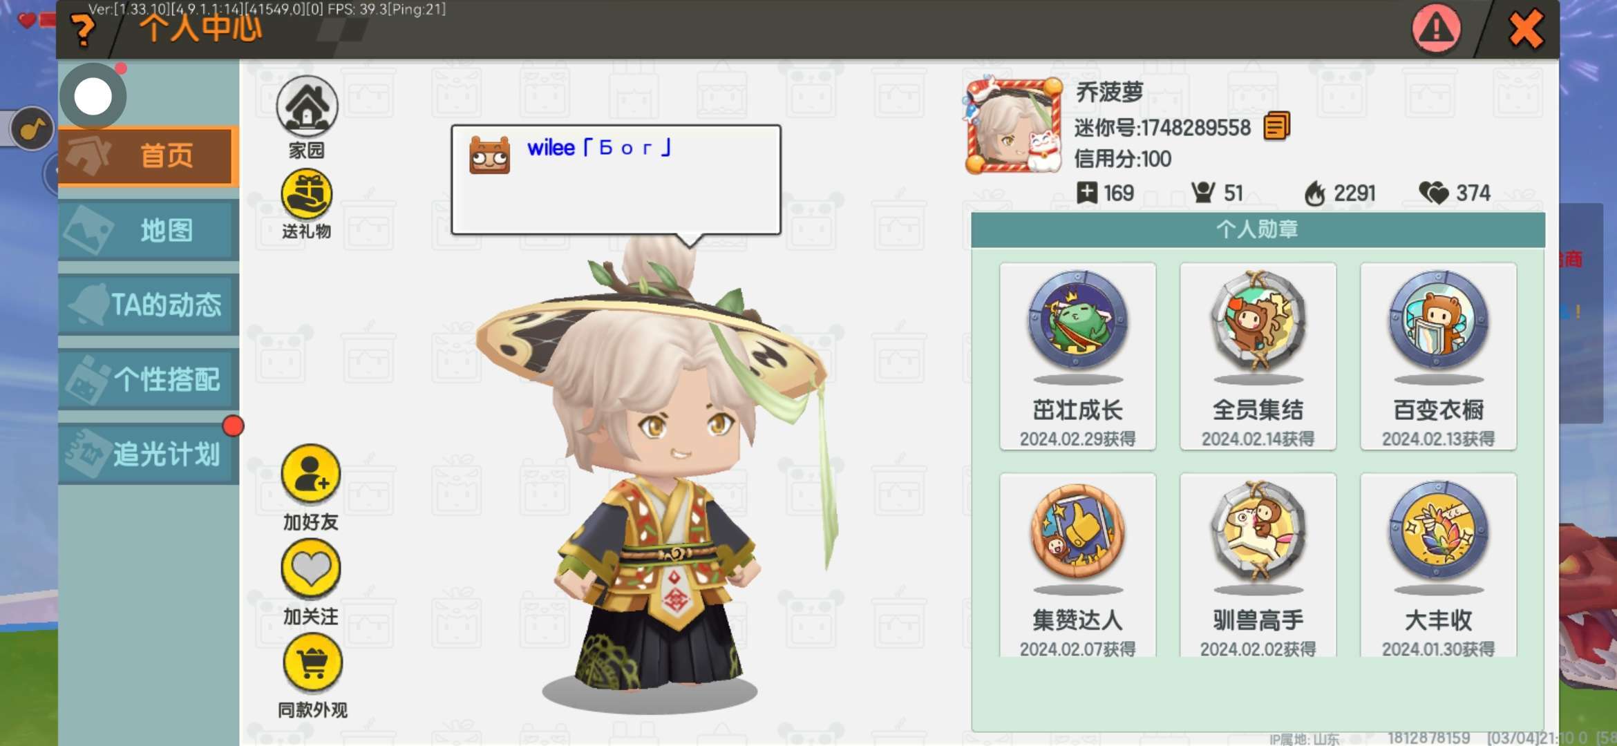Click the 百变衣橱 medal card

1438,356
